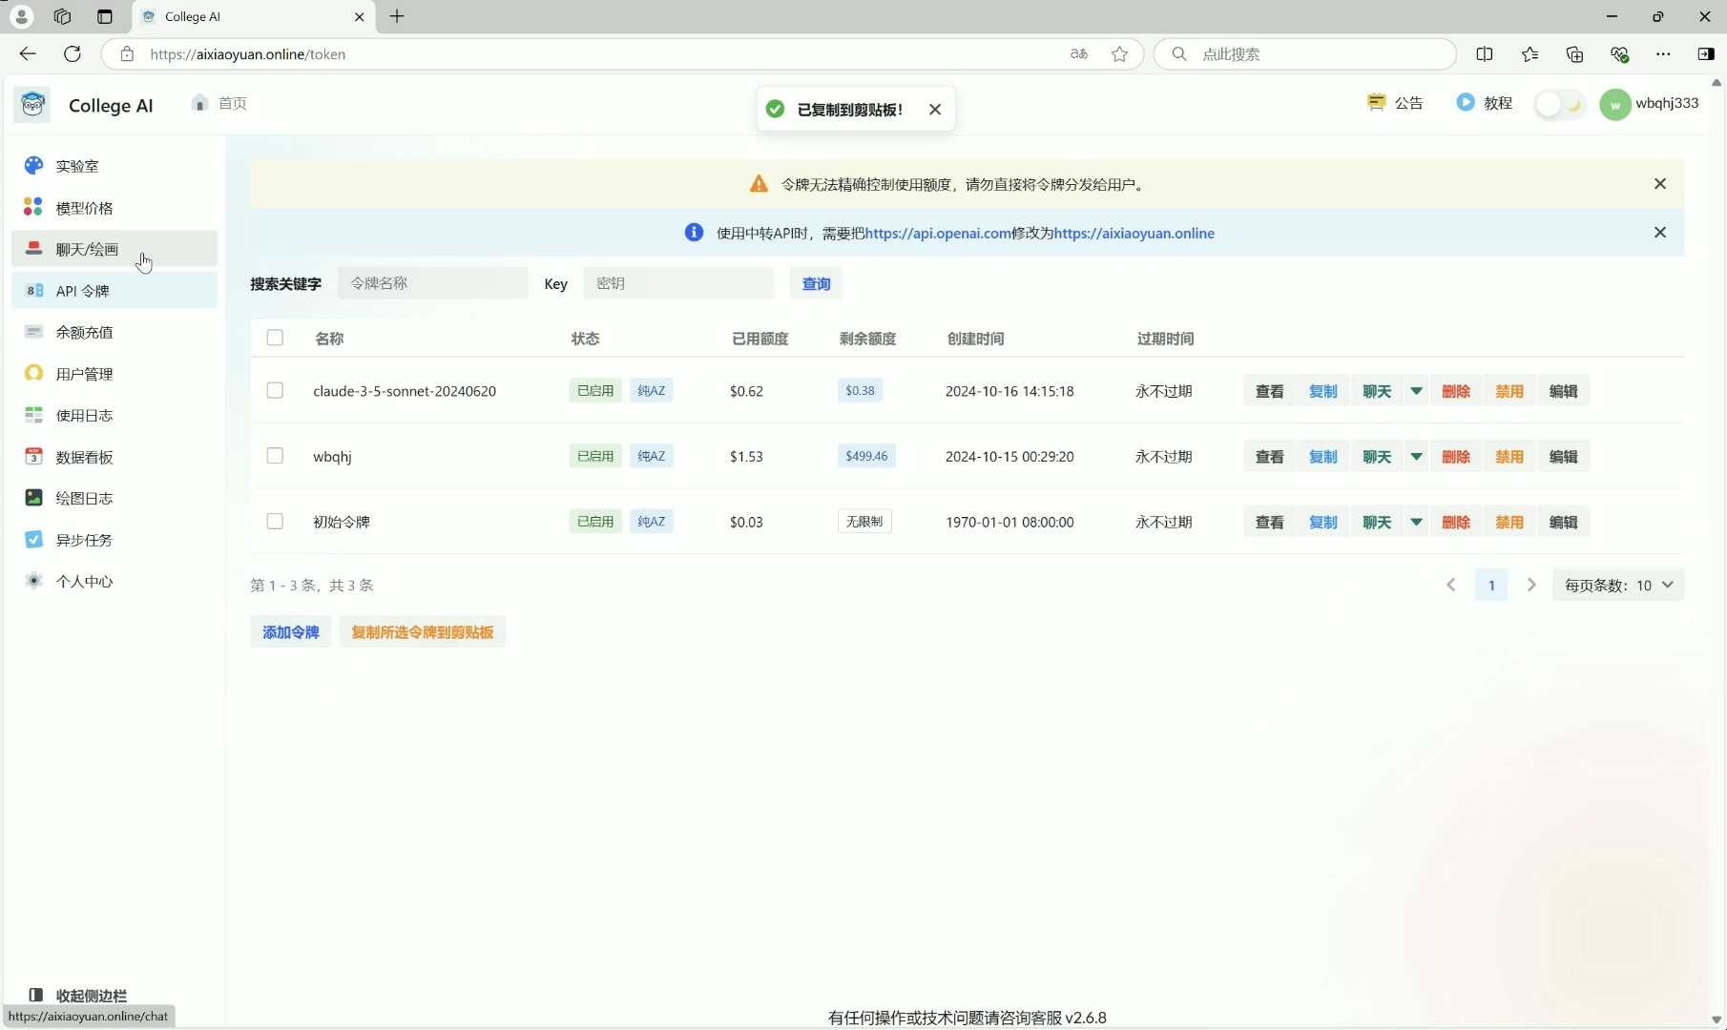
Task: Click the 添加令牌 button
Action: [289, 631]
